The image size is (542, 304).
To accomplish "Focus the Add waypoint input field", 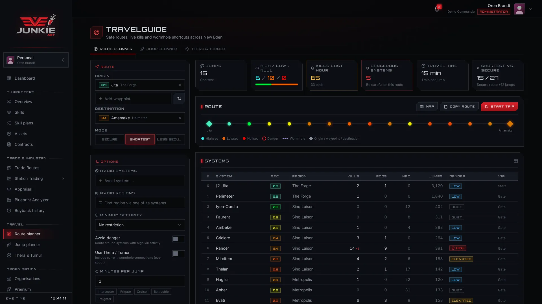I will (x=133, y=99).
